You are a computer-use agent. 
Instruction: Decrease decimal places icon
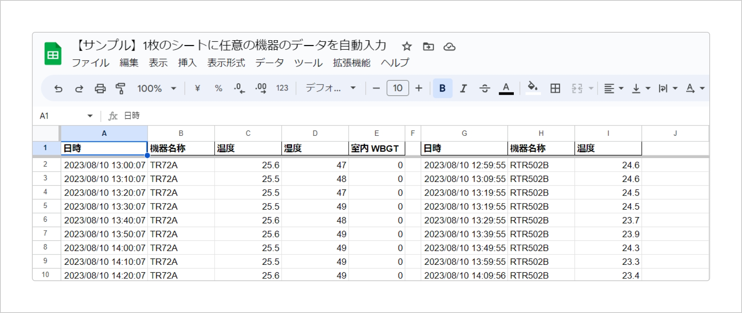239,88
